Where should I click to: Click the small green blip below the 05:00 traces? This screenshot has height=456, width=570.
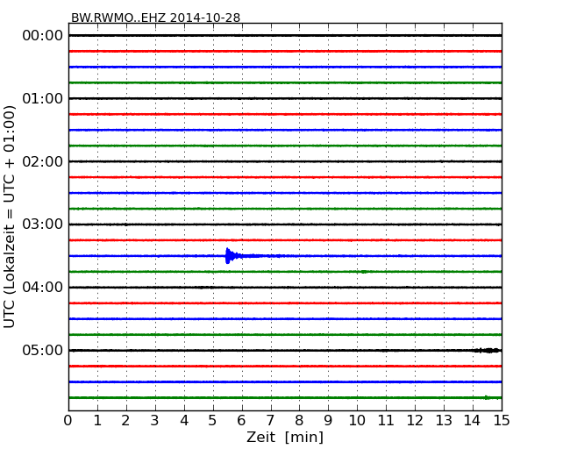[x=487, y=397]
